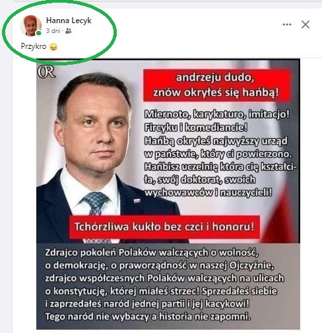The height and width of the screenshot is (333, 322).
Task: Open Hanna Lecyk's profile picture
Action: click(x=31, y=26)
